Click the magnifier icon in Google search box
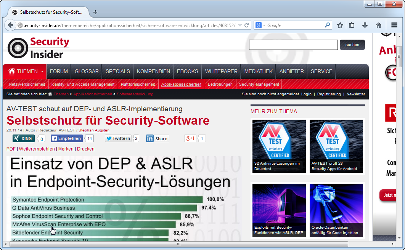The image size is (405, 250). coord(327,25)
